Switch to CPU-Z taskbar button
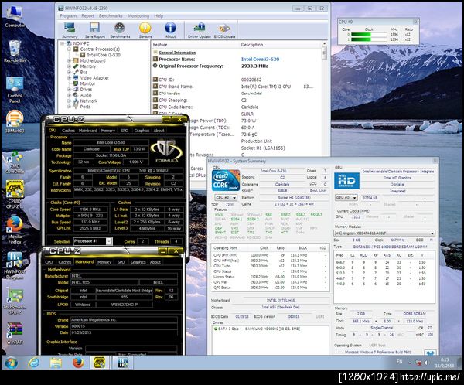Image resolution: width=464 pixels, height=385 pixels. click(100, 363)
